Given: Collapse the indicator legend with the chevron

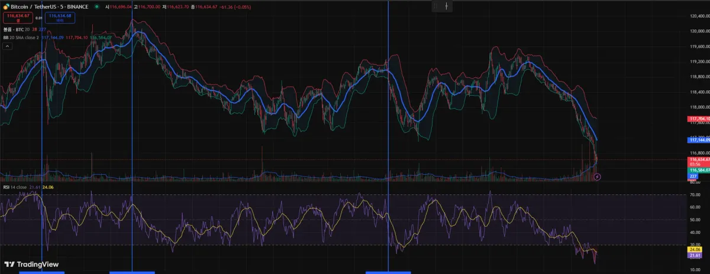Looking at the screenshot, I should pos(7,45).
